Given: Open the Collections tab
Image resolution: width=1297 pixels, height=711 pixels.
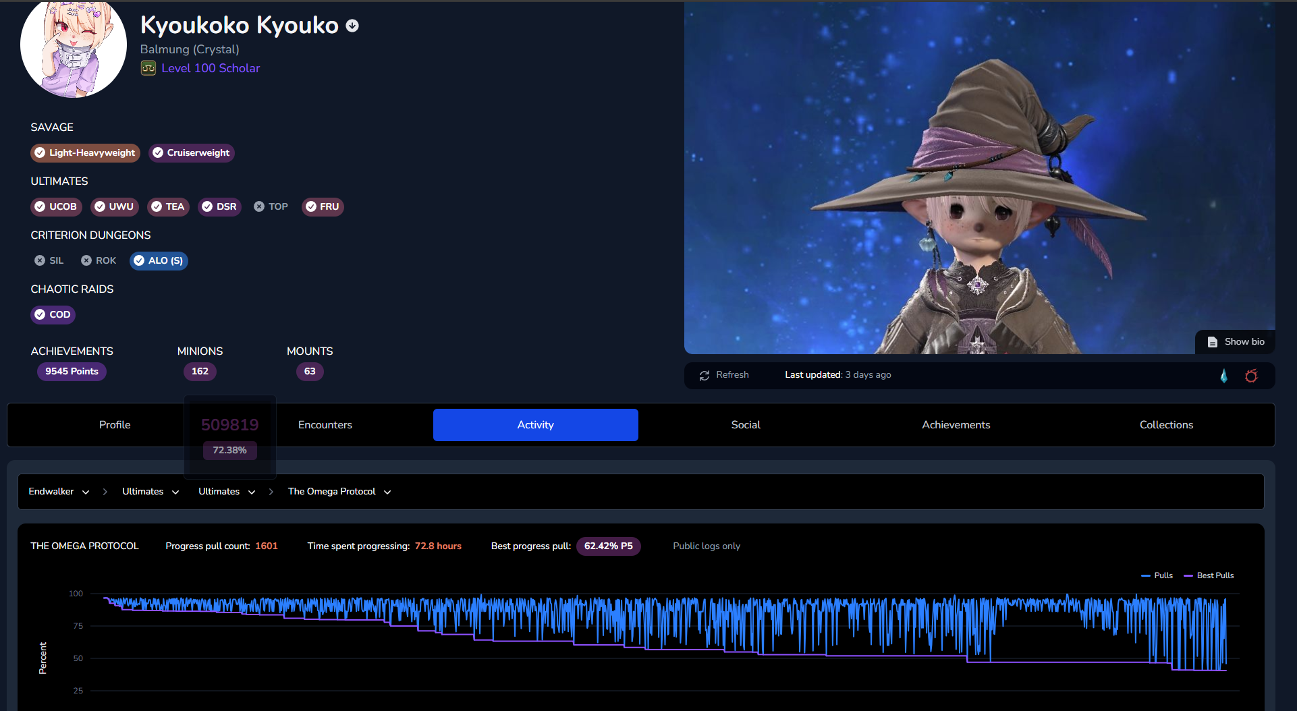Looking at the screenshot, I should 1167,425.
